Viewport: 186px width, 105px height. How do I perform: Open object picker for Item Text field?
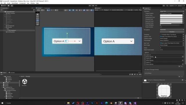(x=183, y=43)
